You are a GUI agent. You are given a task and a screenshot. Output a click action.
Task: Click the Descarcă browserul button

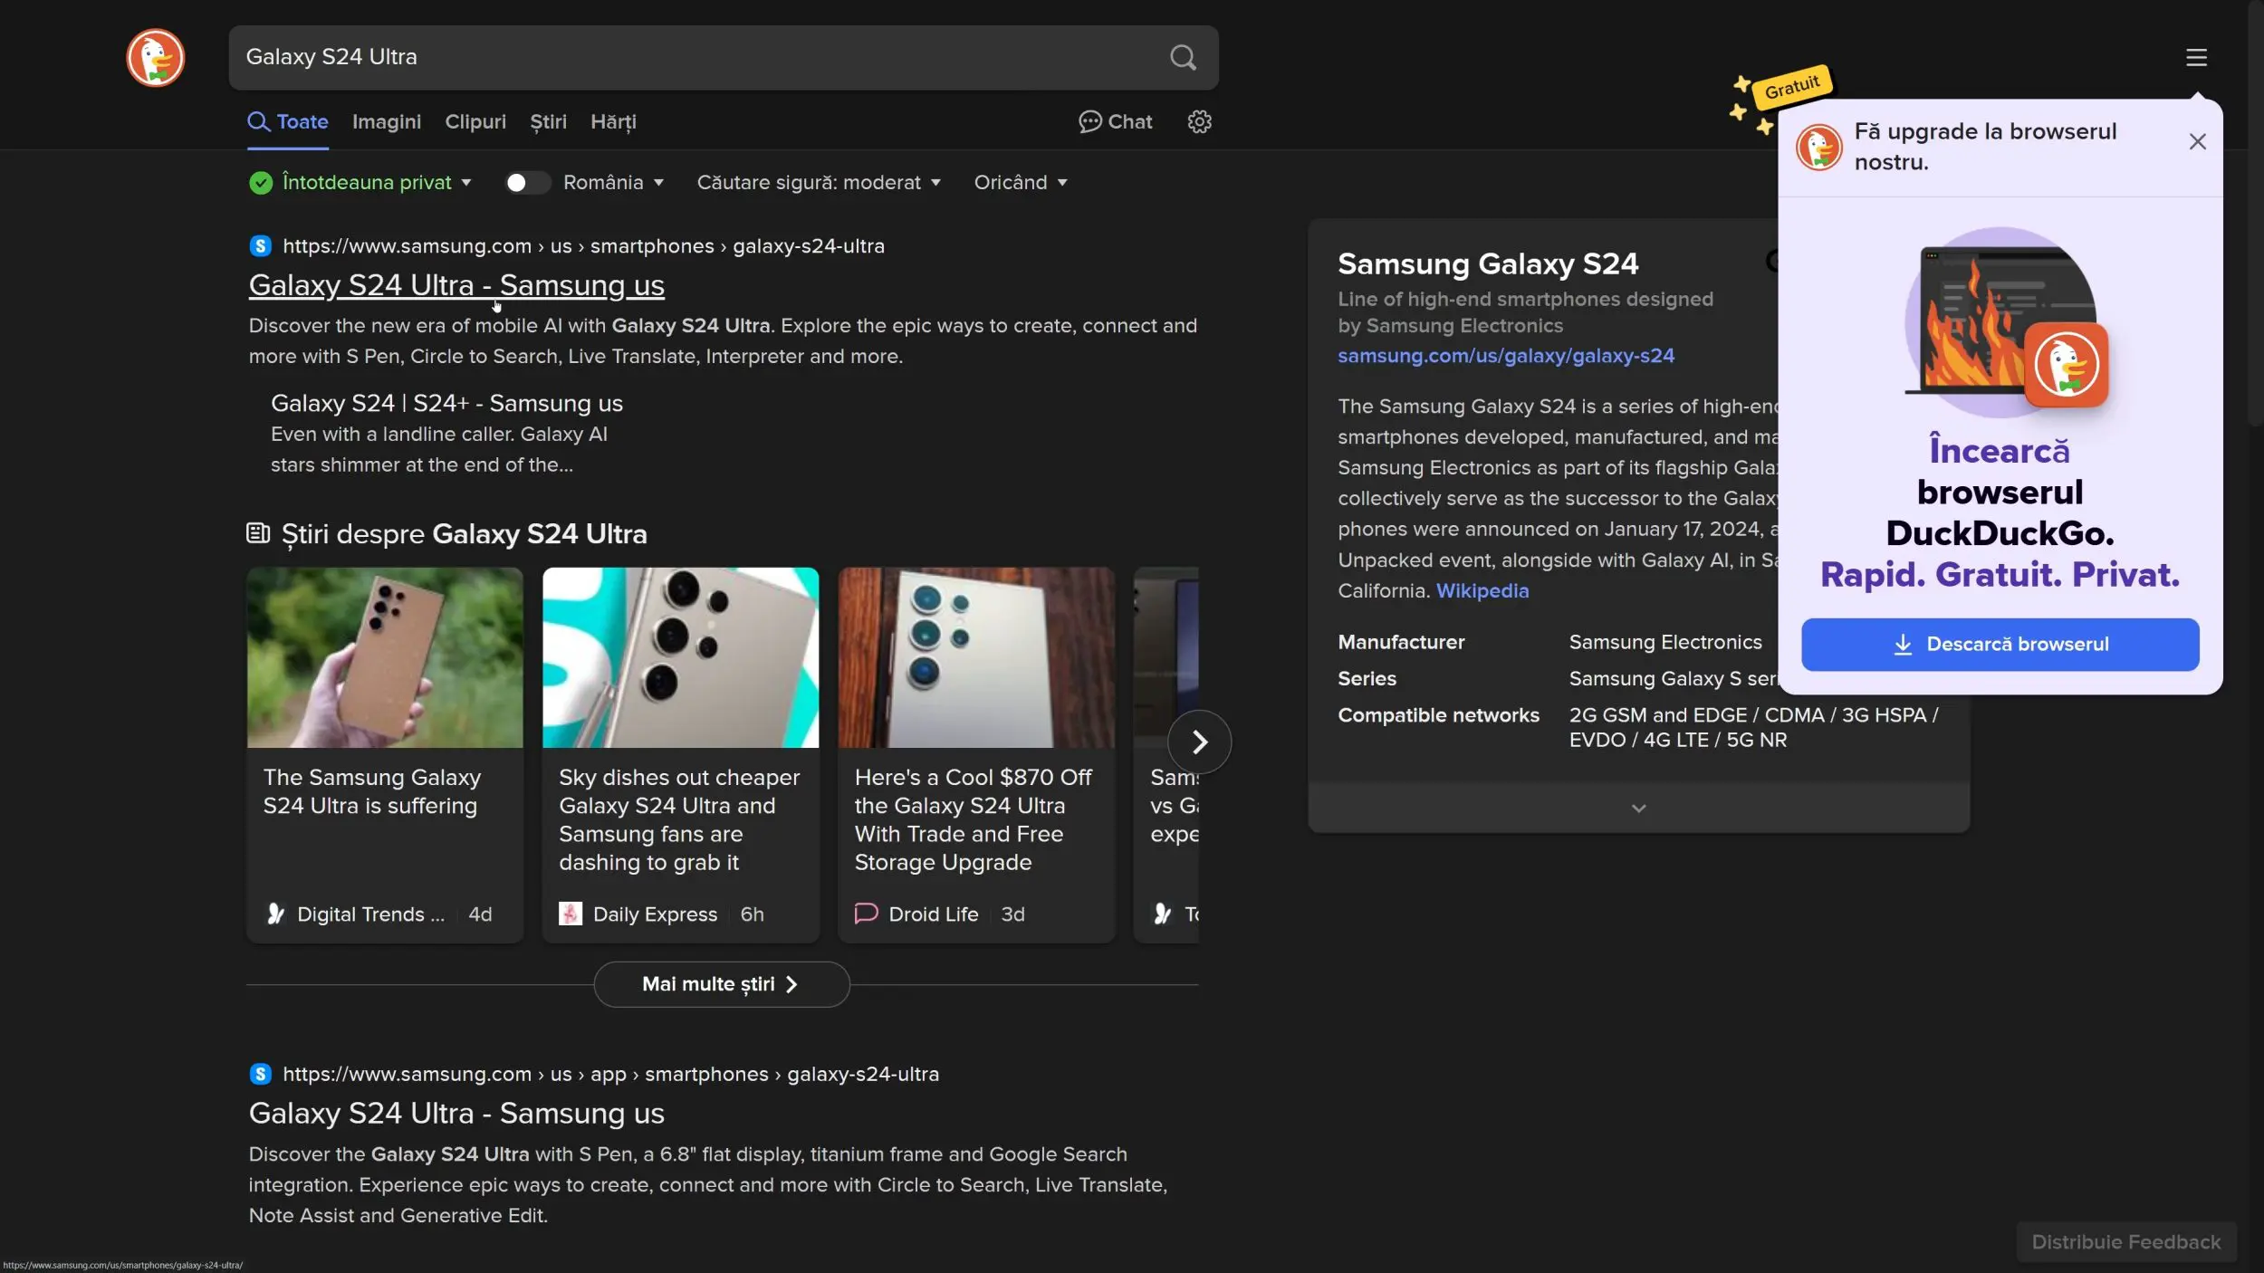pyautogui.click(x=2000, y=644)
